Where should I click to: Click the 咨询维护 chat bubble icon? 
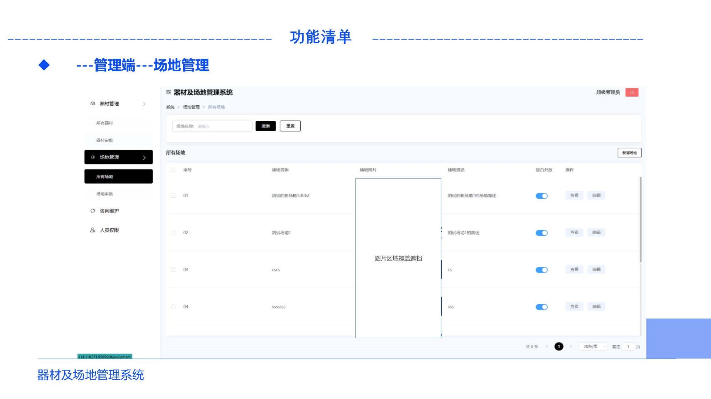point(93,211)
